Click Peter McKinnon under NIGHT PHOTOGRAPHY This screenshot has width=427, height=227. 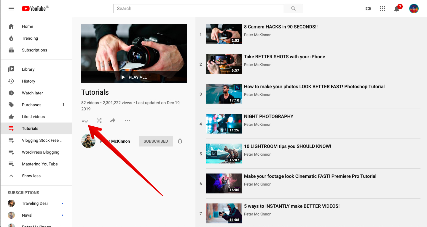pos(258,124)
